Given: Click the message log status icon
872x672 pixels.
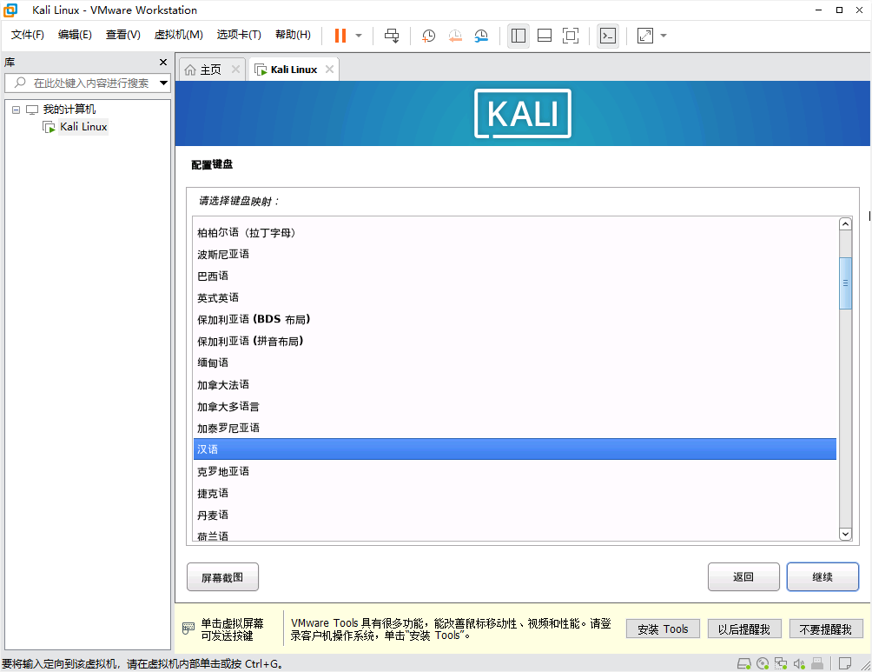Looking at the screenshot, I should click(845, 663).
